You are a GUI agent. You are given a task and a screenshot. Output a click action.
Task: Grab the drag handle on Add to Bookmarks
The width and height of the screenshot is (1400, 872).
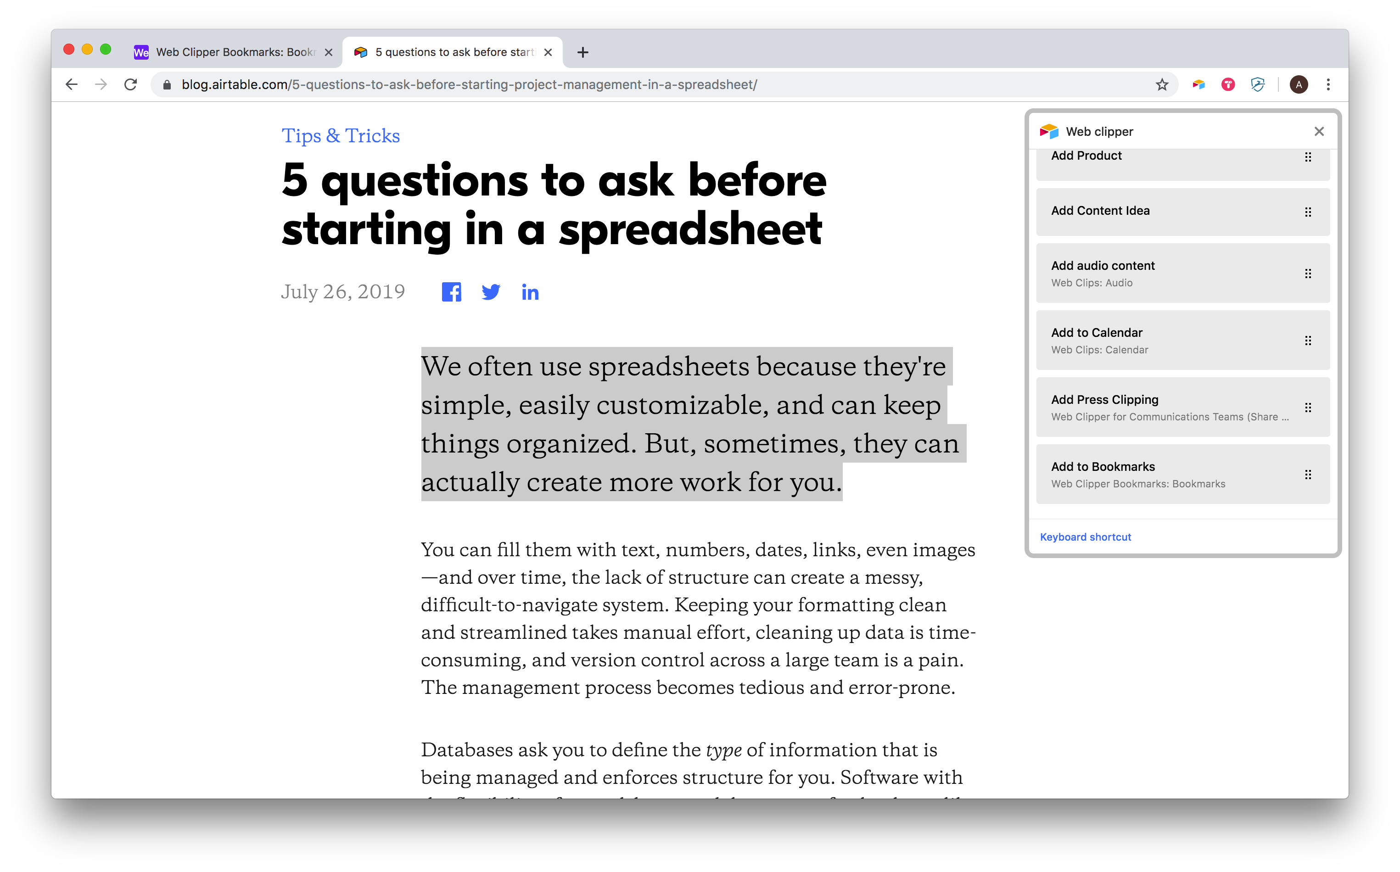[x=1308, y=475]
